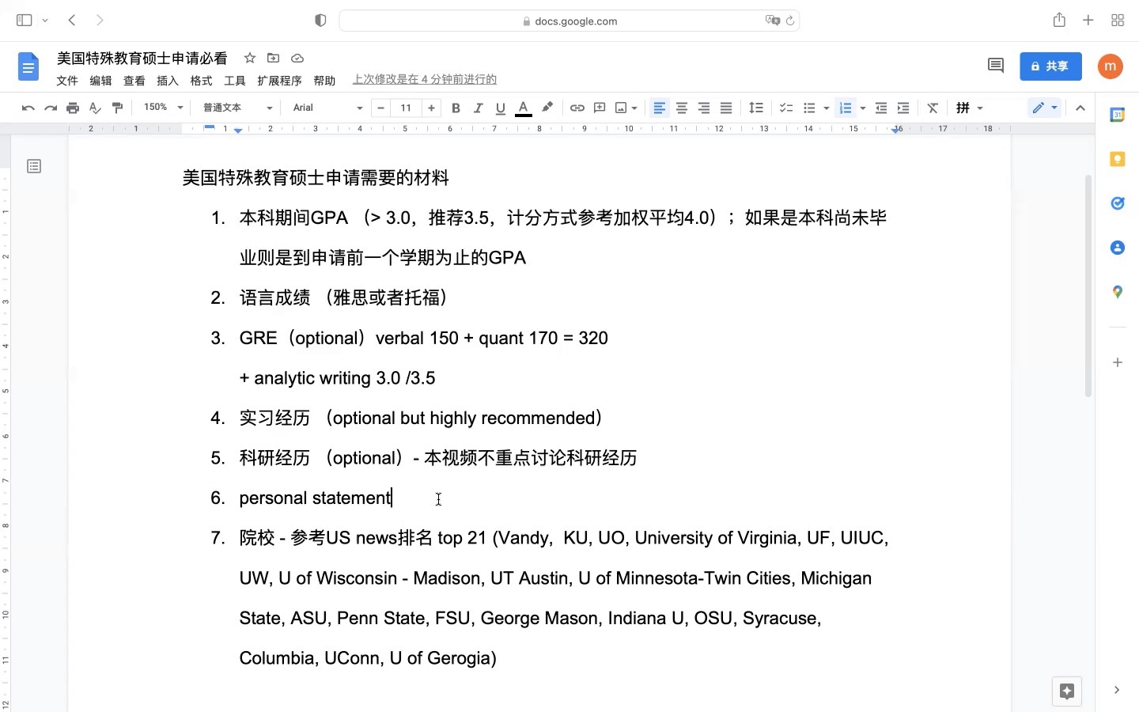This screenshot has height=712, width=1139.
Task: Open line and paragraph spacing
Action: [x=756, y=108]
